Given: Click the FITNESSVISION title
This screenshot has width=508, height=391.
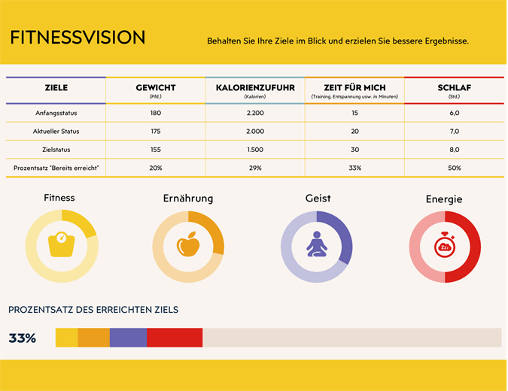Looking at the screenshot, I should pyautogui.click(x=78, y=38).
